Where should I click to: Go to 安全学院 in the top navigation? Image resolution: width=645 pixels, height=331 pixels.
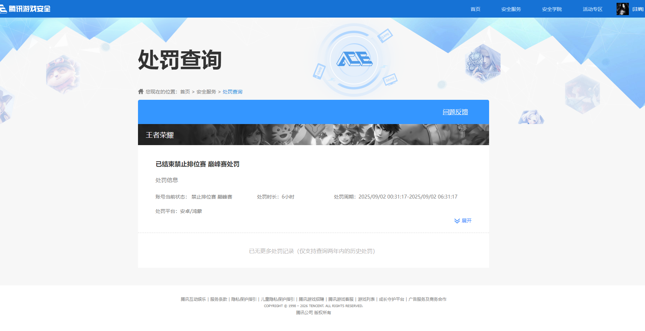click(552, 9)
